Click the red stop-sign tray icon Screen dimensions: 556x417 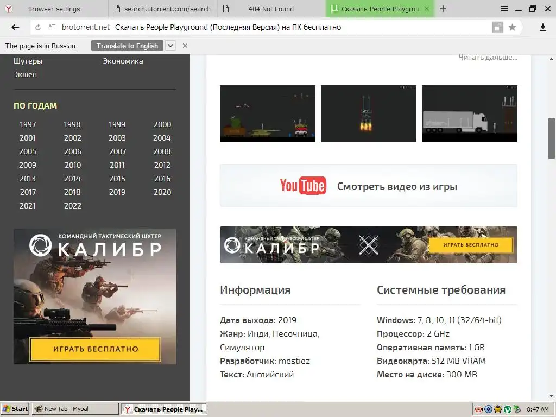(478, 409)
